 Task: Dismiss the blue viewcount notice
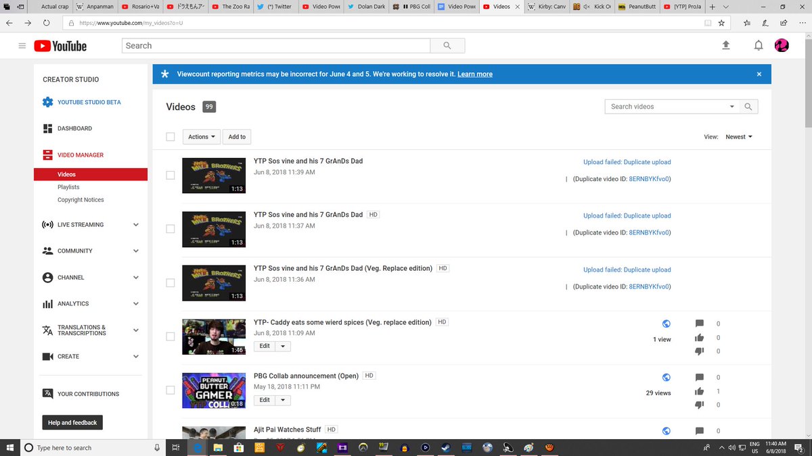pyautogui.click(x=759, y=74)
